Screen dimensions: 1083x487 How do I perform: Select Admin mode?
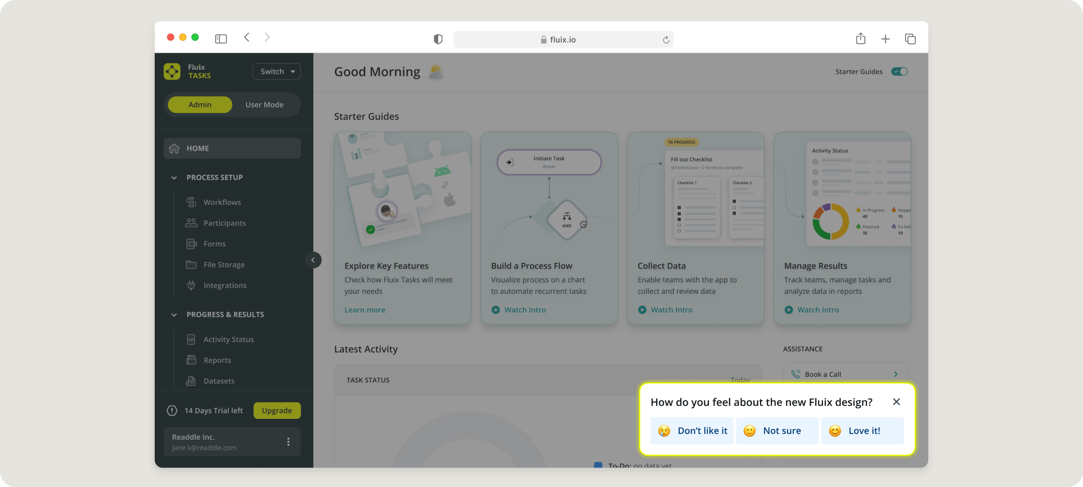(200, 105)
